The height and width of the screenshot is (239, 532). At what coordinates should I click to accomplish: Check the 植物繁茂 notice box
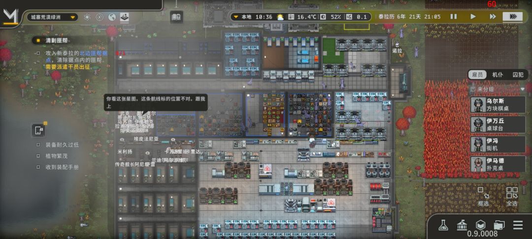point(38,156)
